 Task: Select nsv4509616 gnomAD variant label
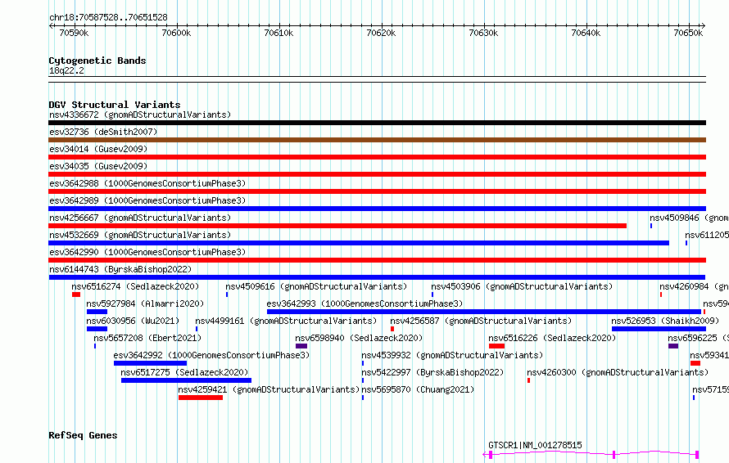click(x=316, y=286)
